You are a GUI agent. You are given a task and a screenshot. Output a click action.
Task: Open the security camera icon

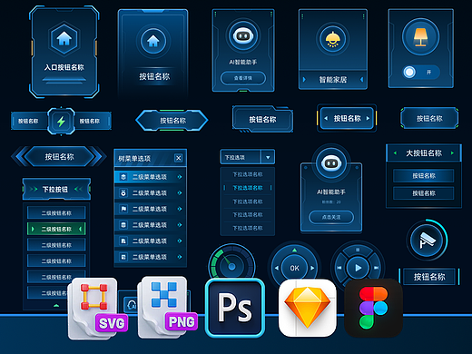point(428,241)
